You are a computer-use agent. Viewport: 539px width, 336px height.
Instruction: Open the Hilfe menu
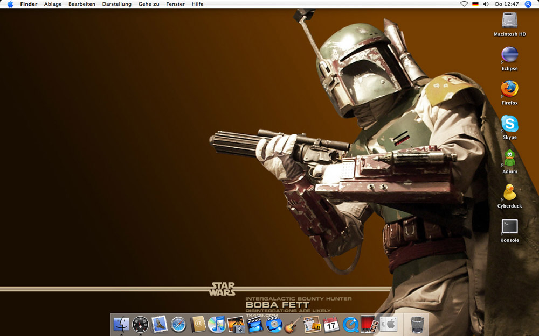(197, 4)
